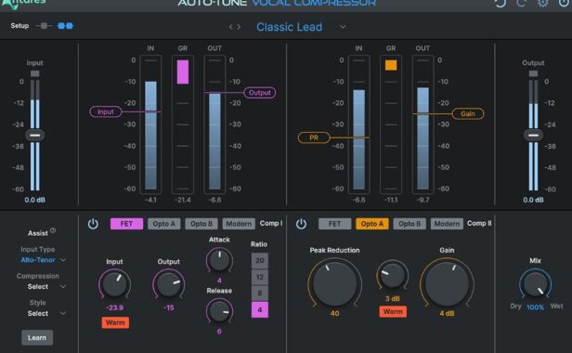Click the Gain value 4 dB
Image resolution: width=572 pixels, height=353 pixels.
[x=447, y=313]
